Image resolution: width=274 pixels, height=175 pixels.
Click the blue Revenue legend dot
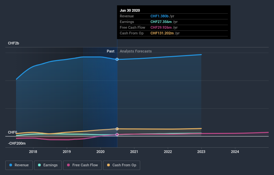pos(11,165)
